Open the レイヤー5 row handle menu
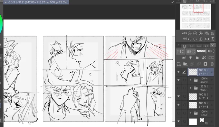Image resolution: width=219 pixels, height=127 pixels. coord(212,105)
